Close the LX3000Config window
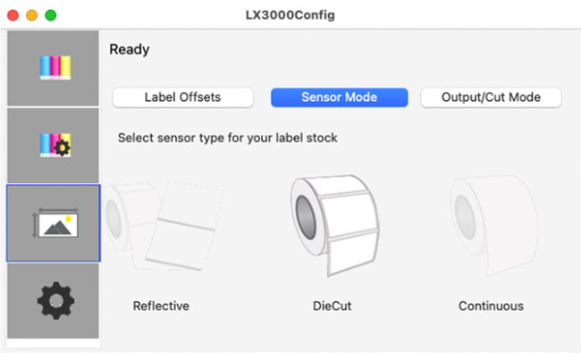Viewport: 581px width, 353px height. click(x=13, y=15)
